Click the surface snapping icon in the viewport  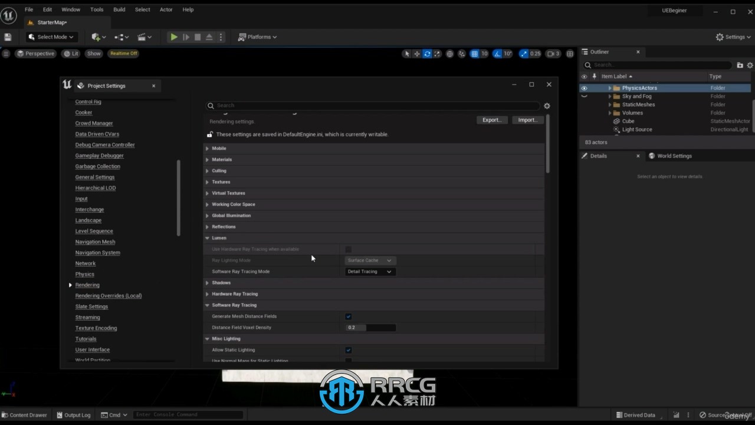tap(462, 54)
